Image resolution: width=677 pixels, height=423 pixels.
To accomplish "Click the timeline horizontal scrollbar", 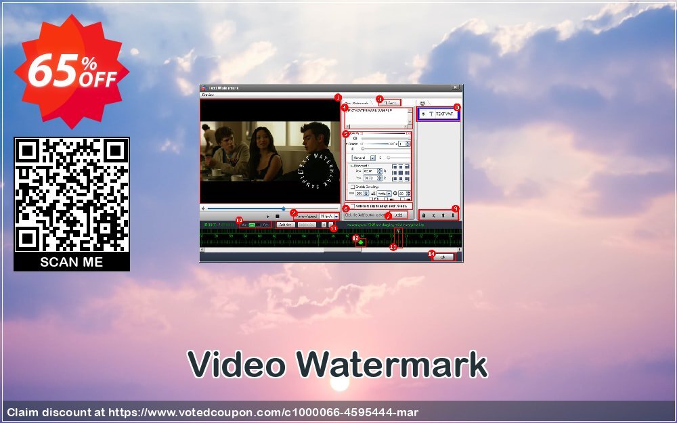I will [331, 250].
